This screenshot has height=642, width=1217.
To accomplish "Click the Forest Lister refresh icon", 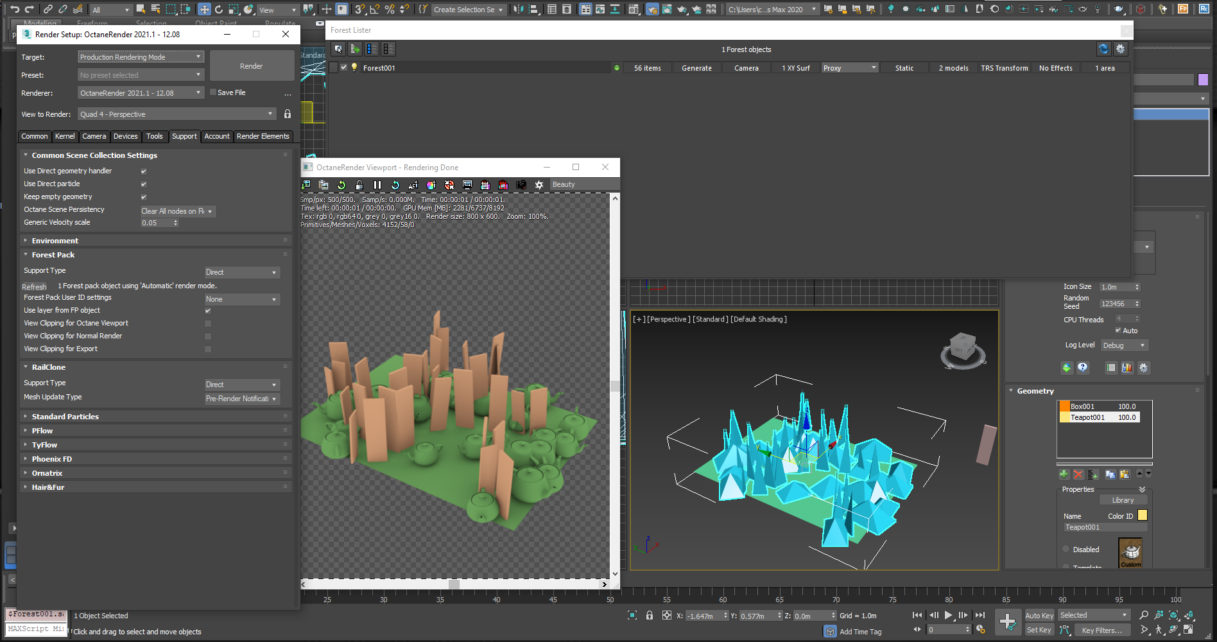I will pyautogui.click(x=1103, y=49).
